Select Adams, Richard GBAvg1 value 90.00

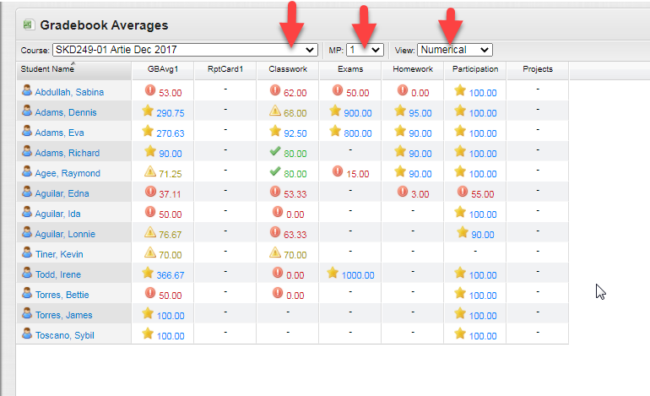click(171, 154)
